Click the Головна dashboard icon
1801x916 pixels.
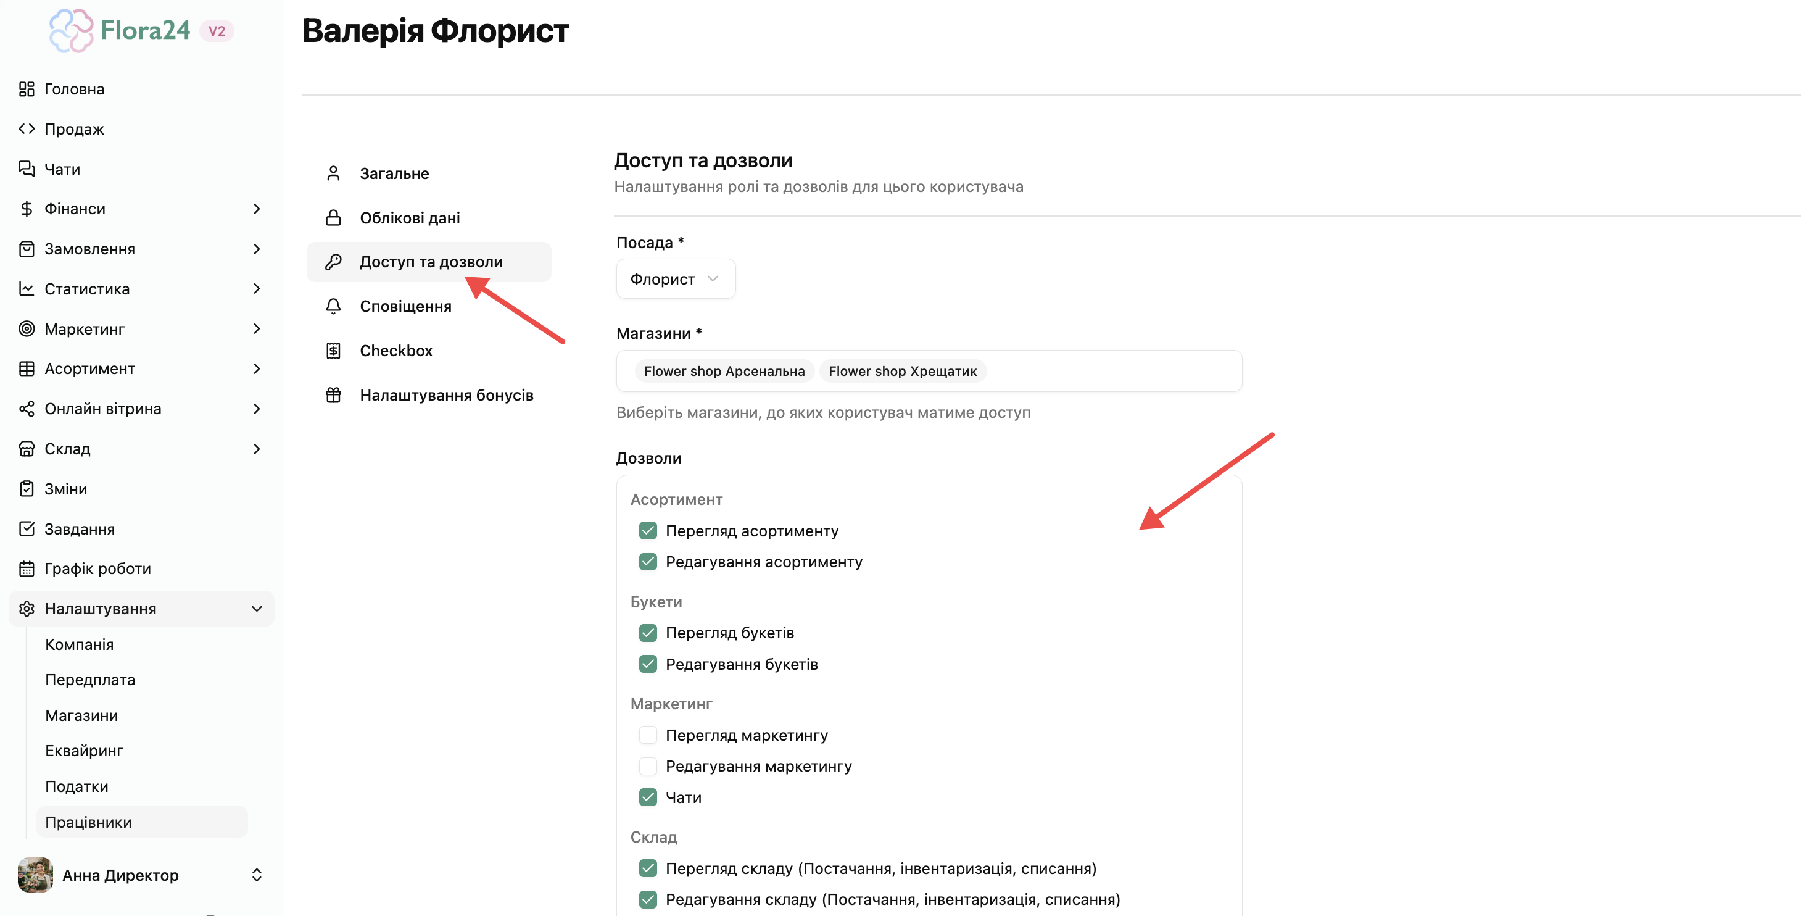[27, 89]
